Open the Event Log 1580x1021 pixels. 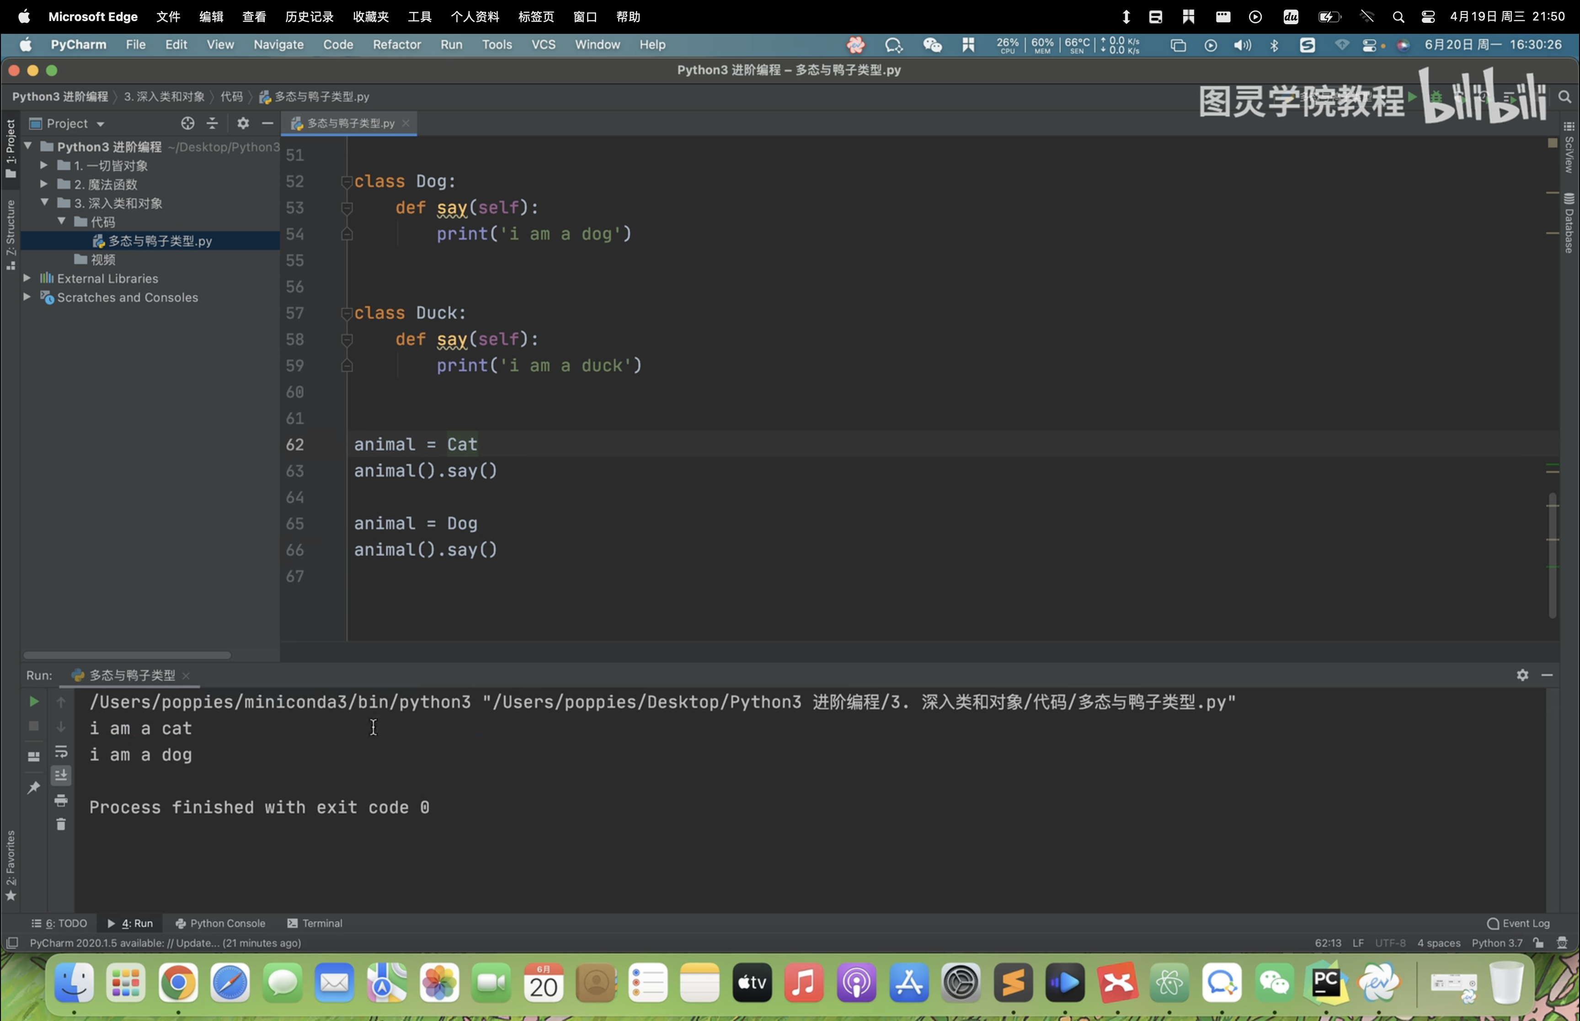pyautogui.click(x=1518, y=924)
